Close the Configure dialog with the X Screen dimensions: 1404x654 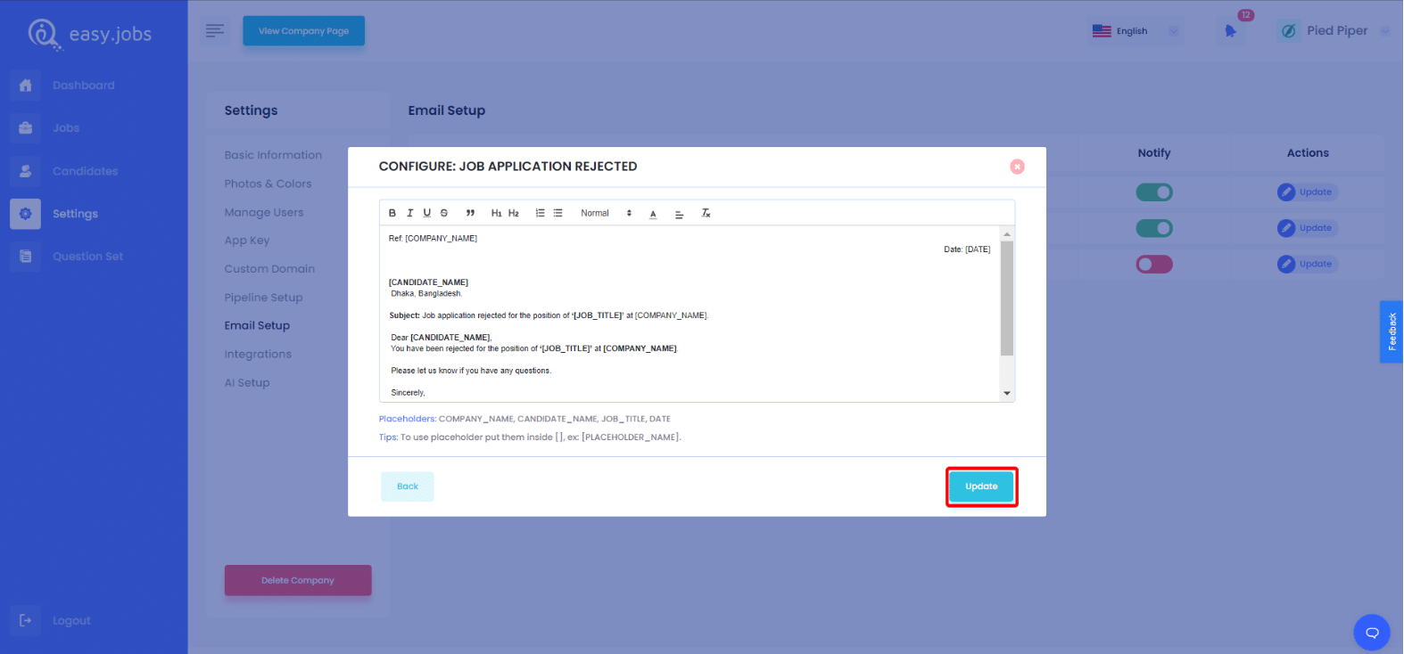click(x=1017, y=167)
